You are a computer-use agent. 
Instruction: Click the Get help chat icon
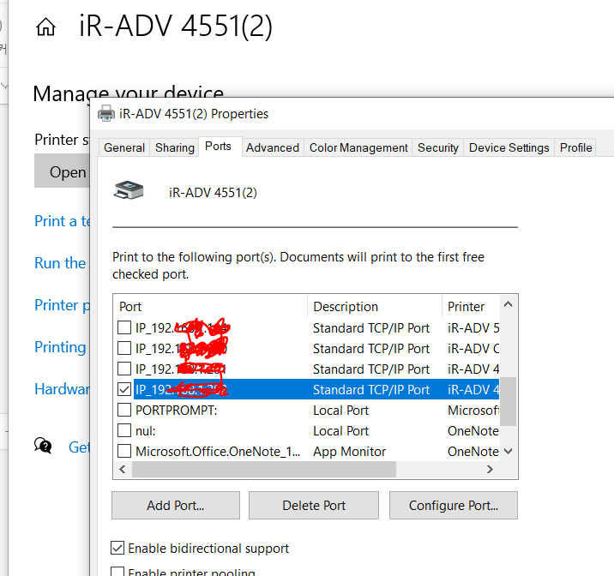(x=43, y=446)
